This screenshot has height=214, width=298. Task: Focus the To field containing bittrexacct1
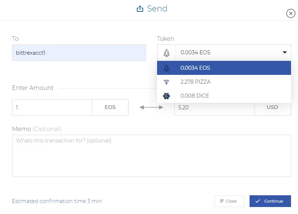tap(79, 52)
